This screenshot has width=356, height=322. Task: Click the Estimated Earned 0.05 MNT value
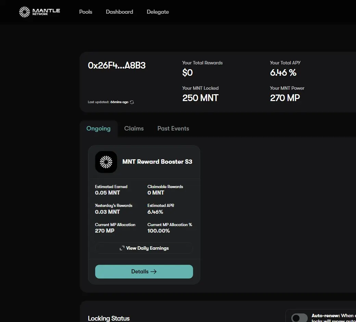(x=107, y=193)
